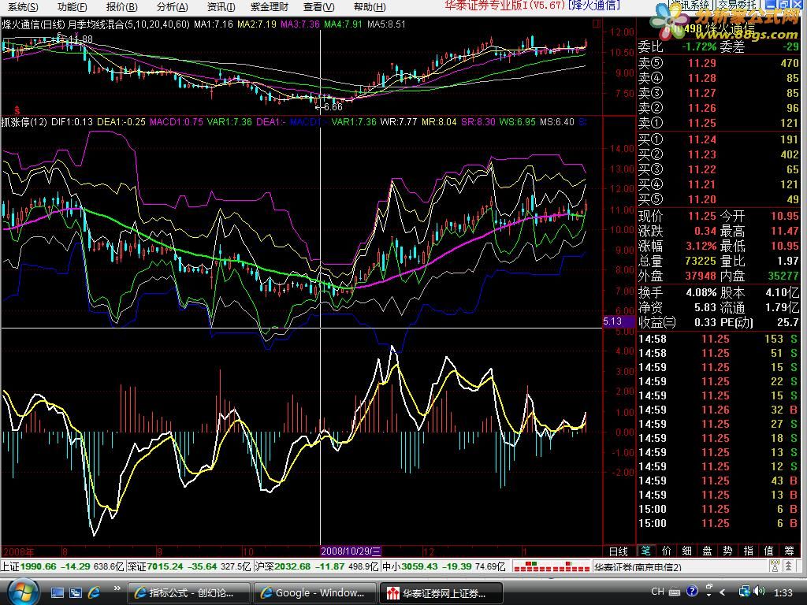Click the red-green market breadth indicator bar
807x605 pixels.
551,566
